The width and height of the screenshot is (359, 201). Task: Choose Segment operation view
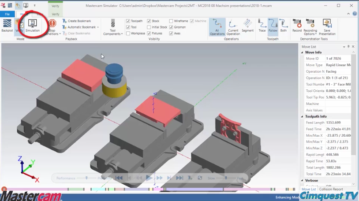tap(247, 26)
